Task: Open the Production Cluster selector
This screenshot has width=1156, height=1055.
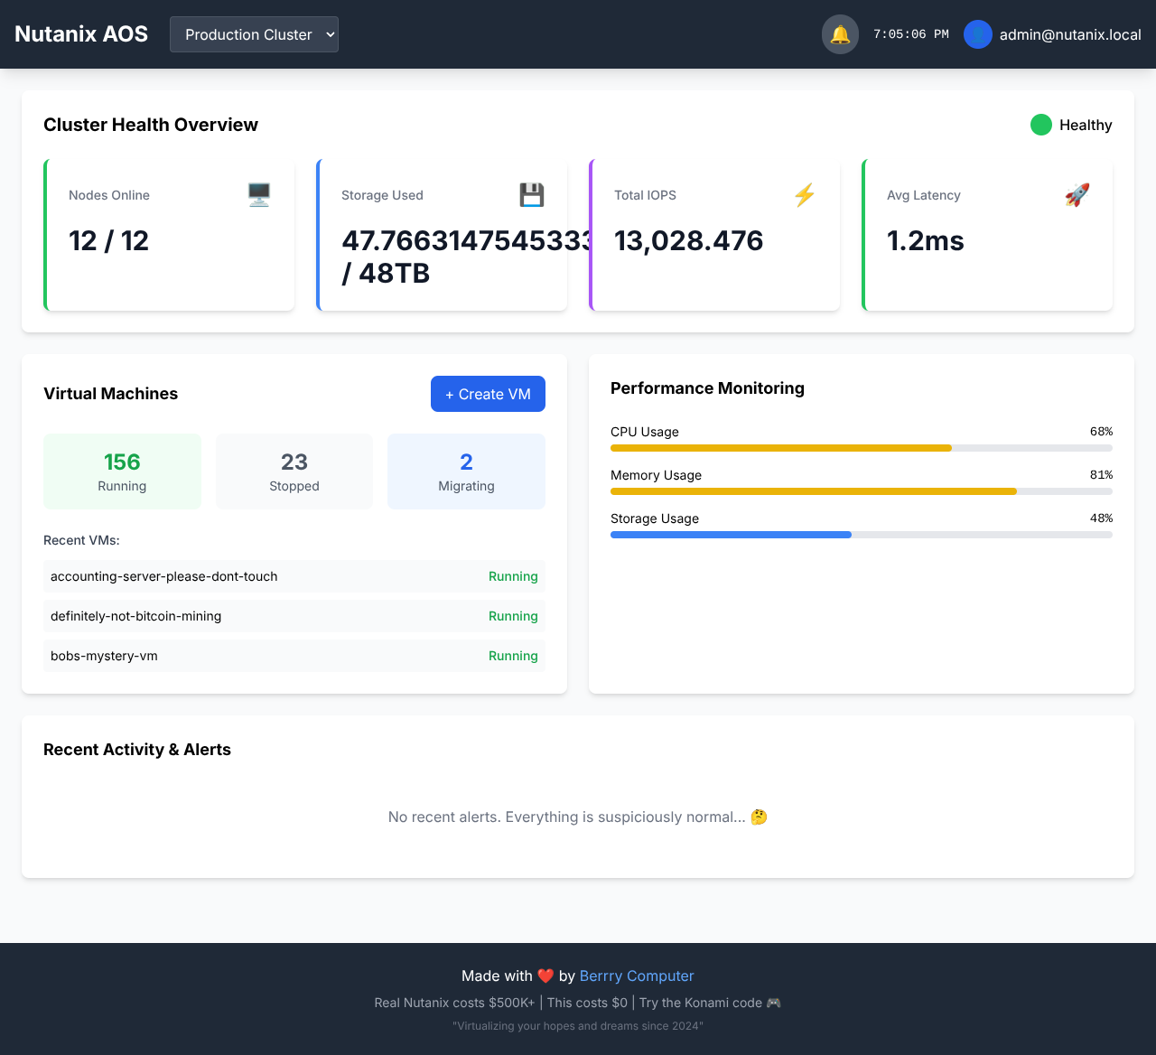Action: pyautogui.click(x=254, y=33)
